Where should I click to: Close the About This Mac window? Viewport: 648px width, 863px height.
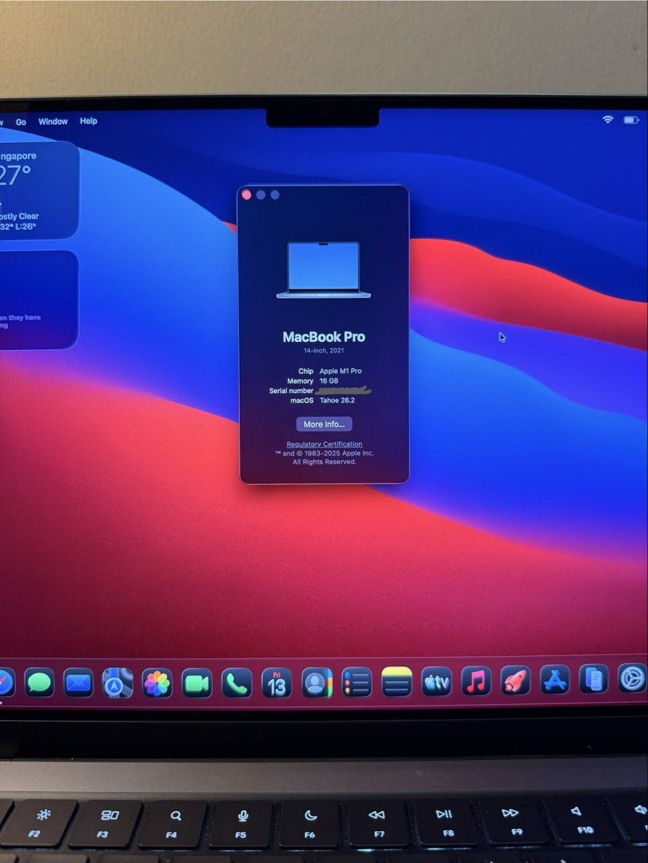(x=247, y=195)
